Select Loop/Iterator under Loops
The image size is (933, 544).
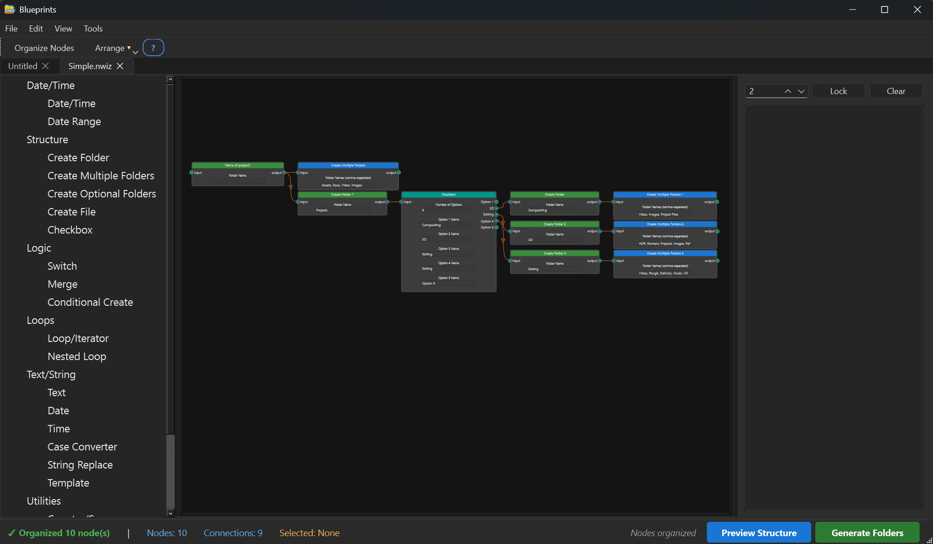click(78, 338)
